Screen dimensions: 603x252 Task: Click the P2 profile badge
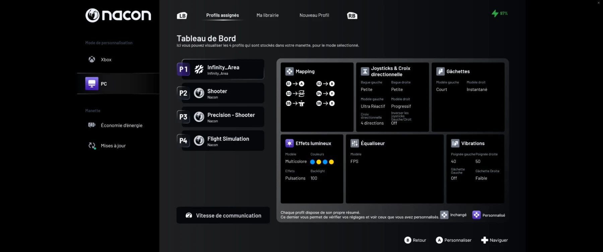click(183, 93)
